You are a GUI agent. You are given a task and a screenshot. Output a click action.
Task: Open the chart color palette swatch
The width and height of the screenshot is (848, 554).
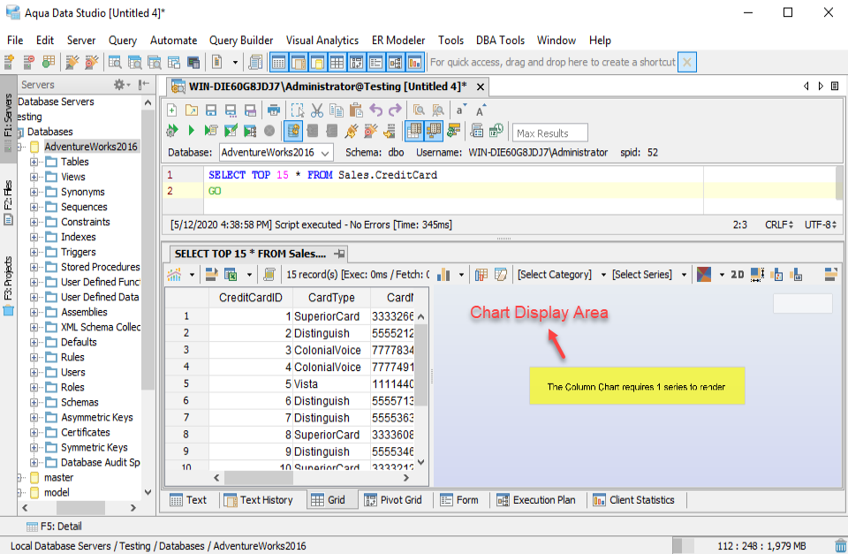[704, 275]
